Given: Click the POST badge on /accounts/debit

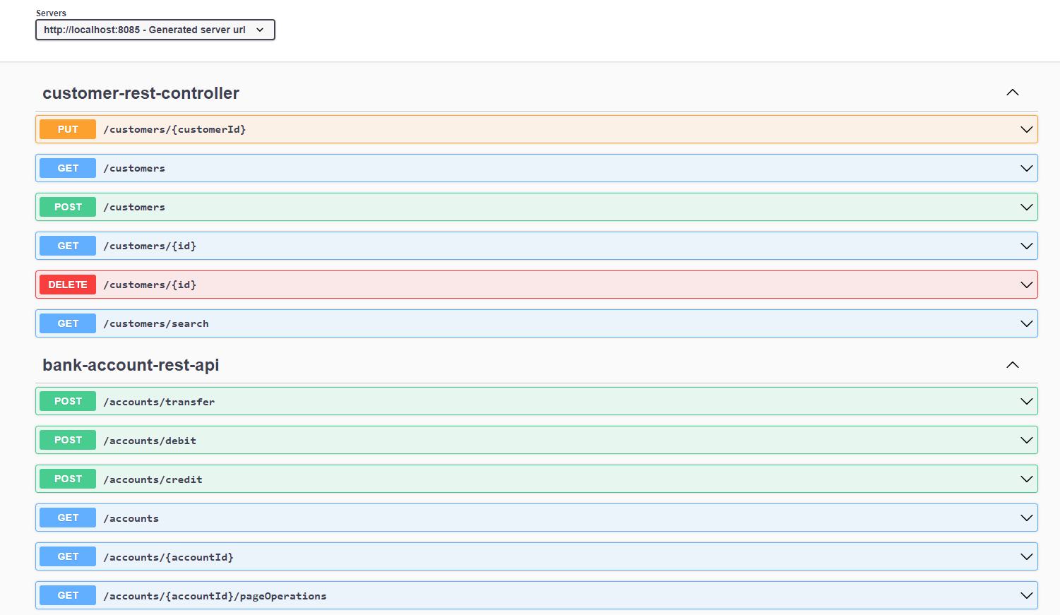Looking at the screenshot, I should (67, 440).
